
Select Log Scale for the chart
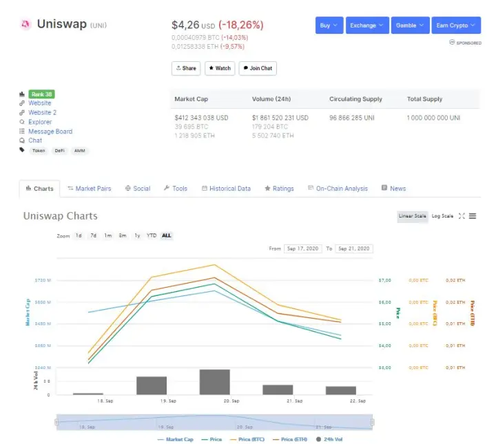pyautogui.click(x=442, y=216)
